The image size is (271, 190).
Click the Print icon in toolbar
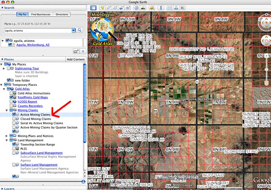coord(176,8)
